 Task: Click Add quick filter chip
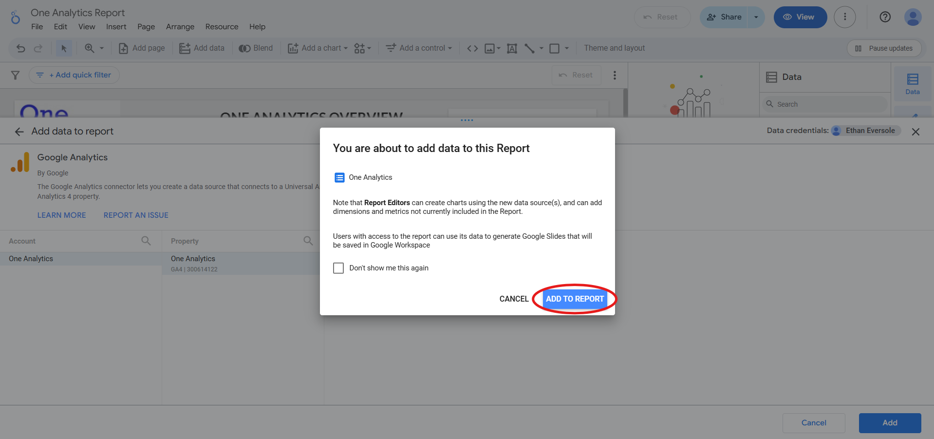coord(74,75)
